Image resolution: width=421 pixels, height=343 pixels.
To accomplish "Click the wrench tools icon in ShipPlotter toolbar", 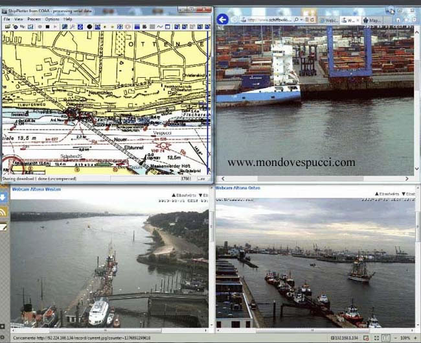I will pos(73,27).
